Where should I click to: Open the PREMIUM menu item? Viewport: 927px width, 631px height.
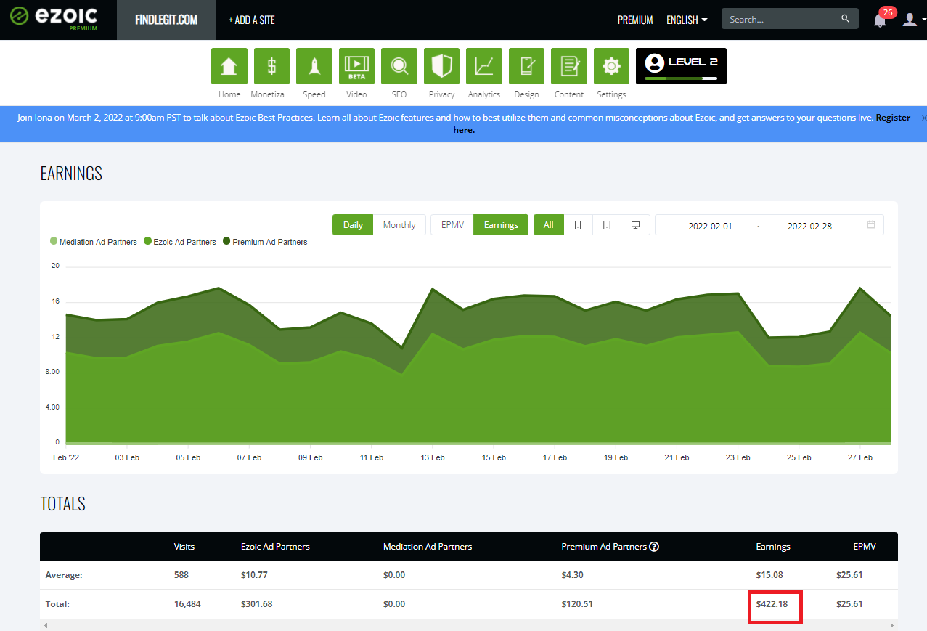coord(635,20)
